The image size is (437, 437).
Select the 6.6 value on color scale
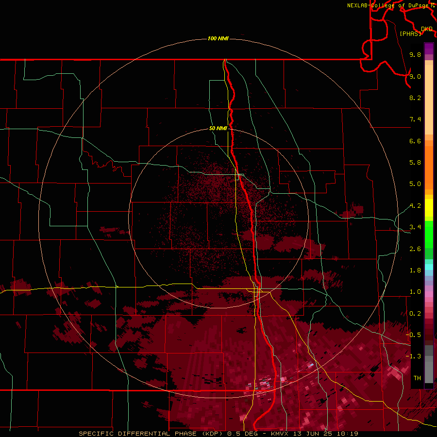(x=415, y=141)
